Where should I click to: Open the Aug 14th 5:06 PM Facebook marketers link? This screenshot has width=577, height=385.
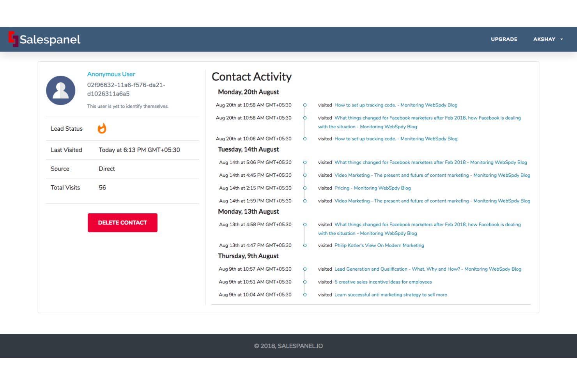pyautogui.click(x=431, y=162)
